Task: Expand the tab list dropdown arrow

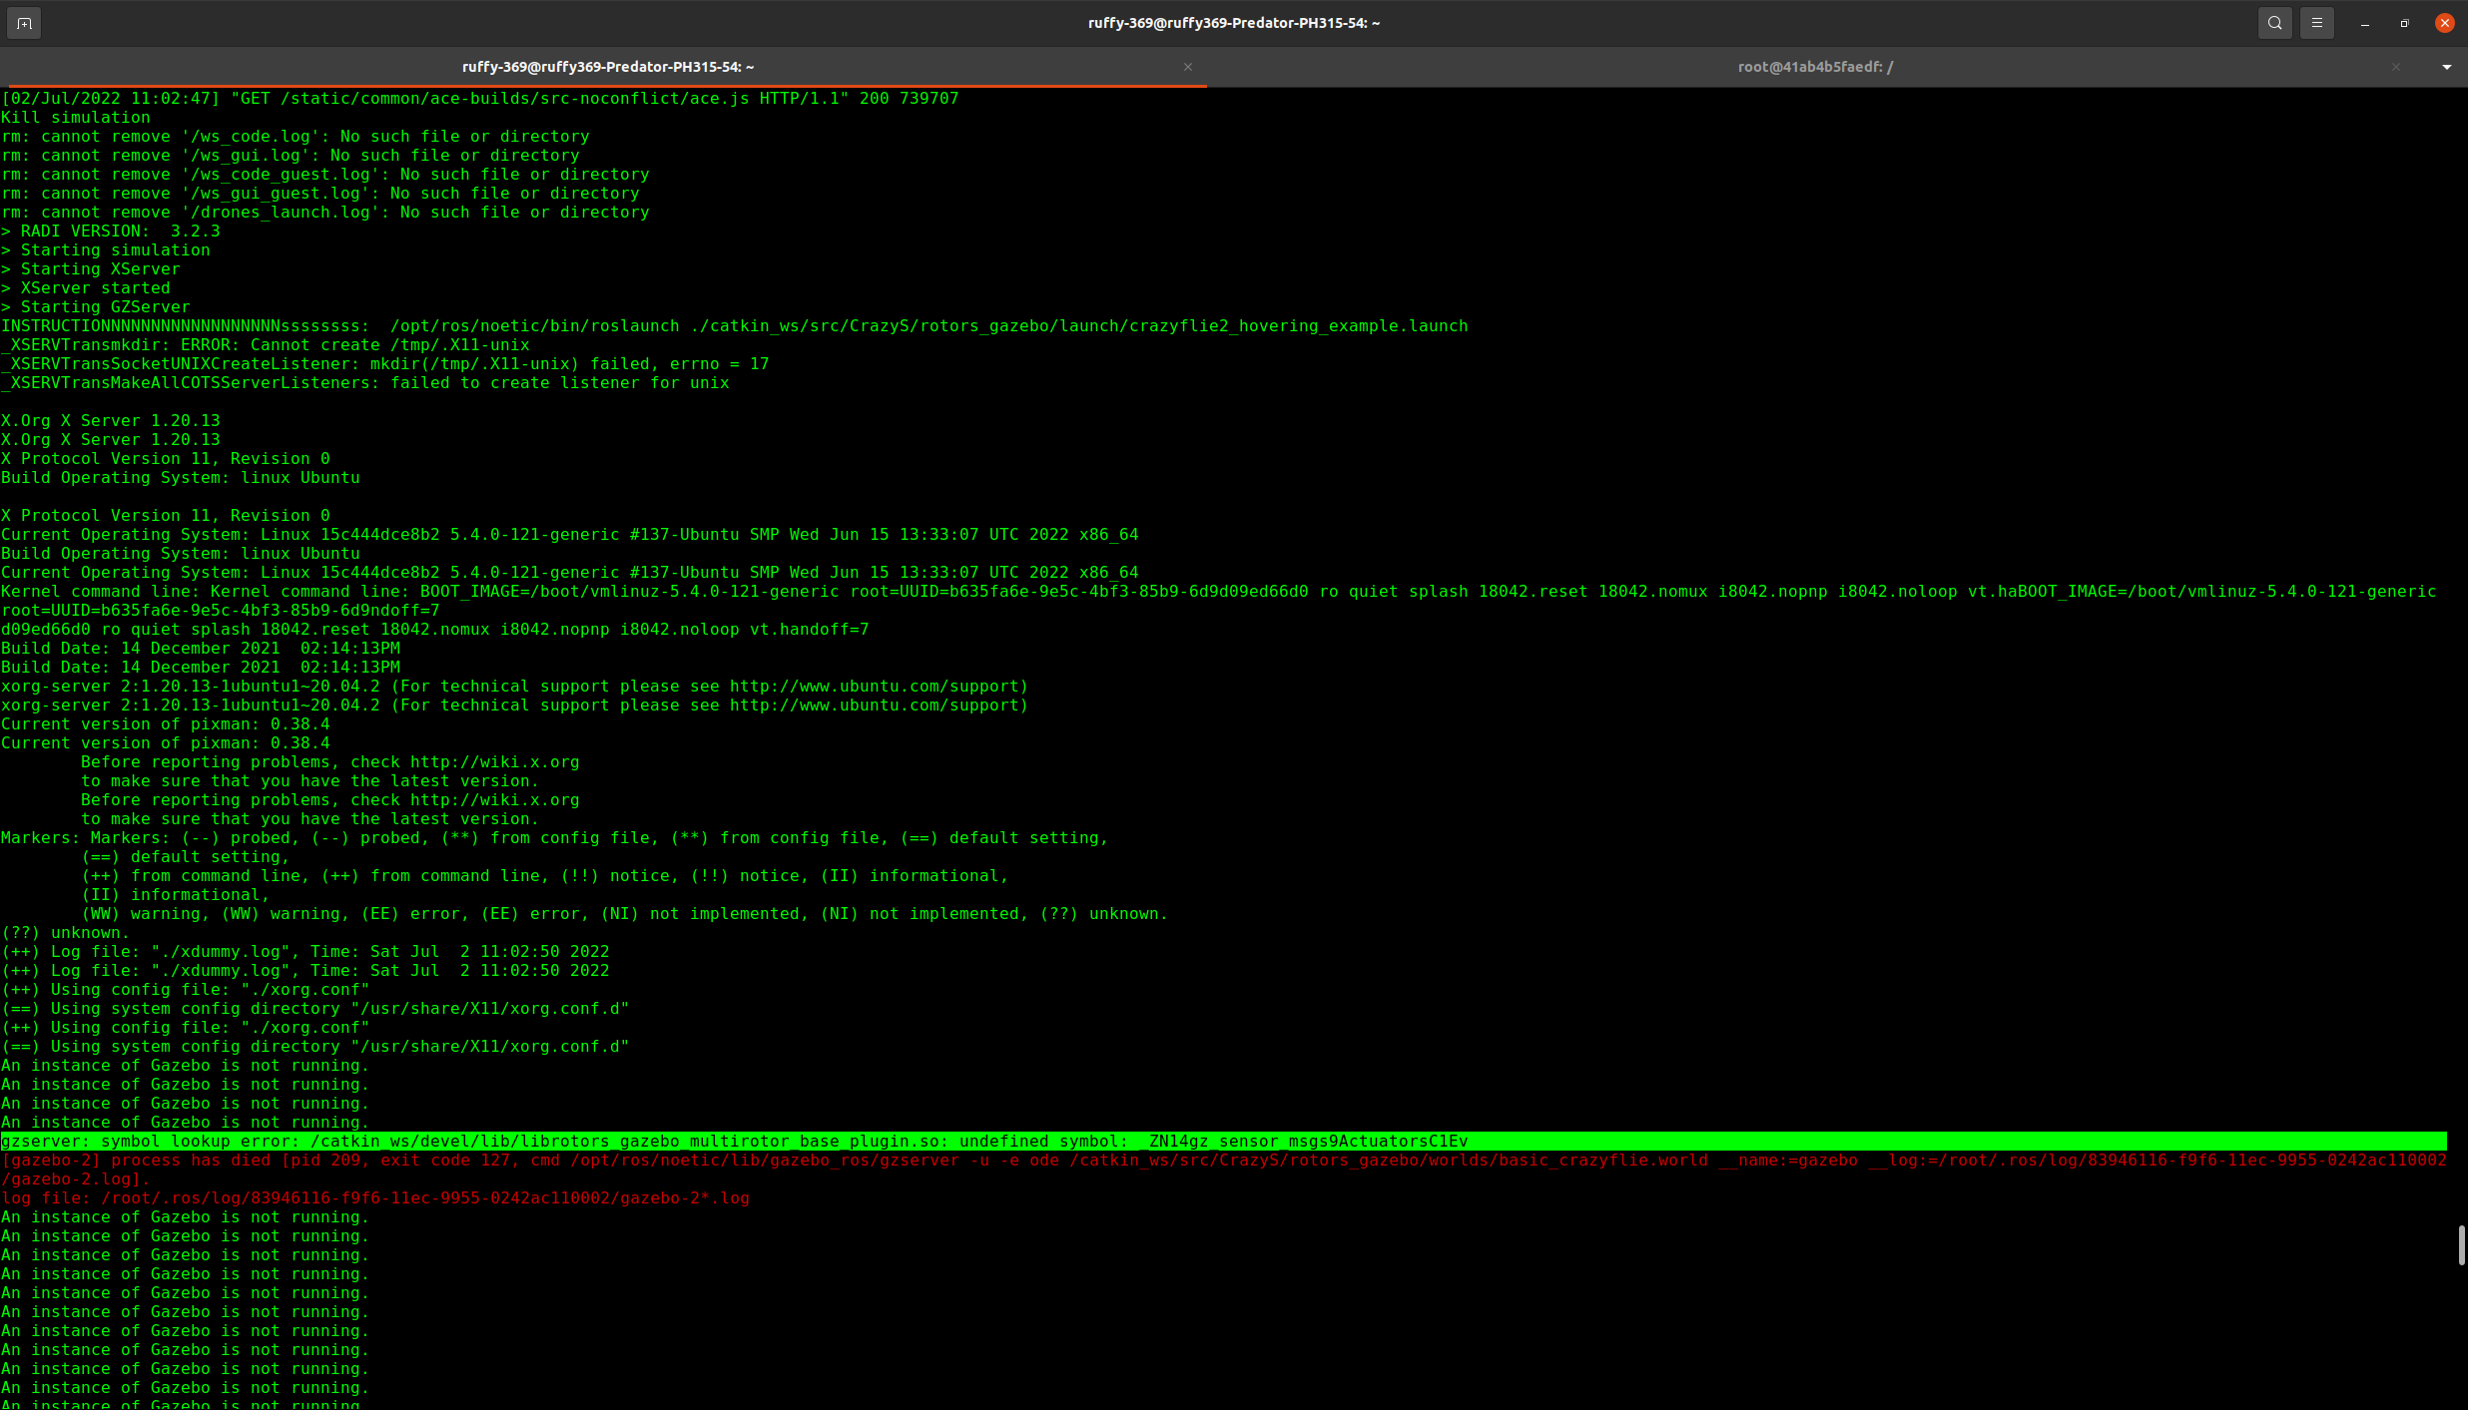Action: 2446,67
